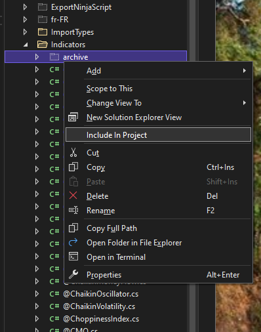
Task: Click the fr-FR dotted folder icon
Action: coord(43,20)
